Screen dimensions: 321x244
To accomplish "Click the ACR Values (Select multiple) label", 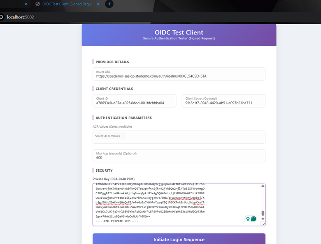I will tap(112, 127).
